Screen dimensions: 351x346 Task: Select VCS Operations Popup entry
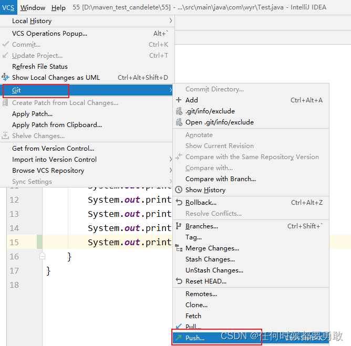click(x=87, y=33)
